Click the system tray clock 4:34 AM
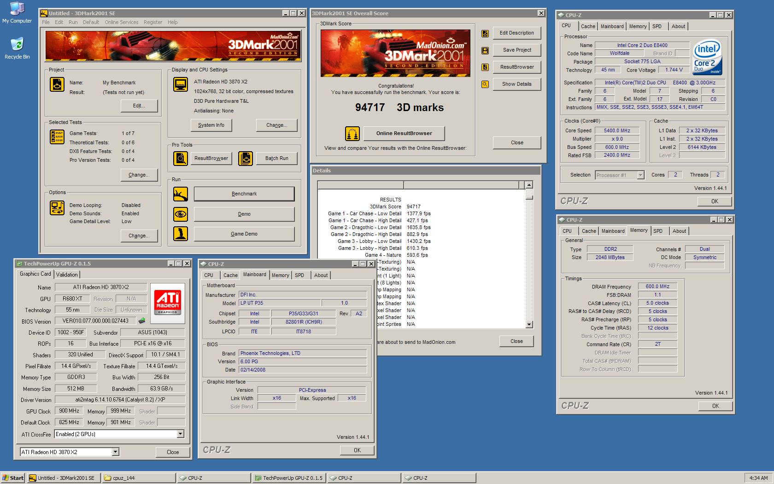 (x=758, y=478)
